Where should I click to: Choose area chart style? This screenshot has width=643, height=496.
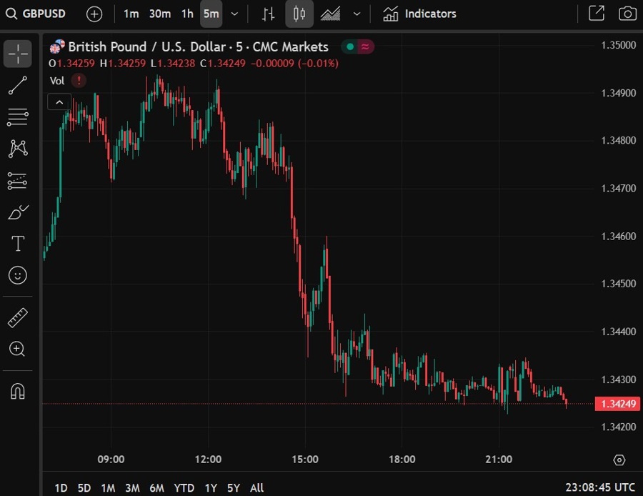click(x=331, y=14)
